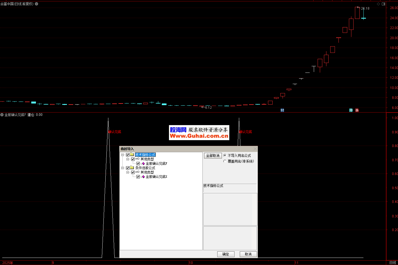Click the month 9 marker on the time axis

click(x=53, y=263)
